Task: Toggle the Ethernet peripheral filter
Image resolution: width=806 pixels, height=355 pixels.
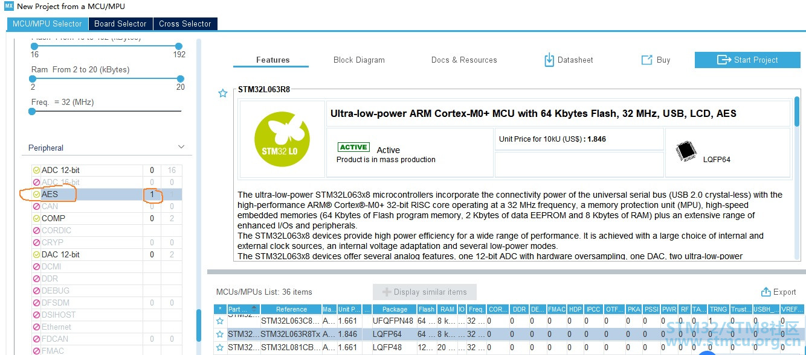Action: pos(36,327)
